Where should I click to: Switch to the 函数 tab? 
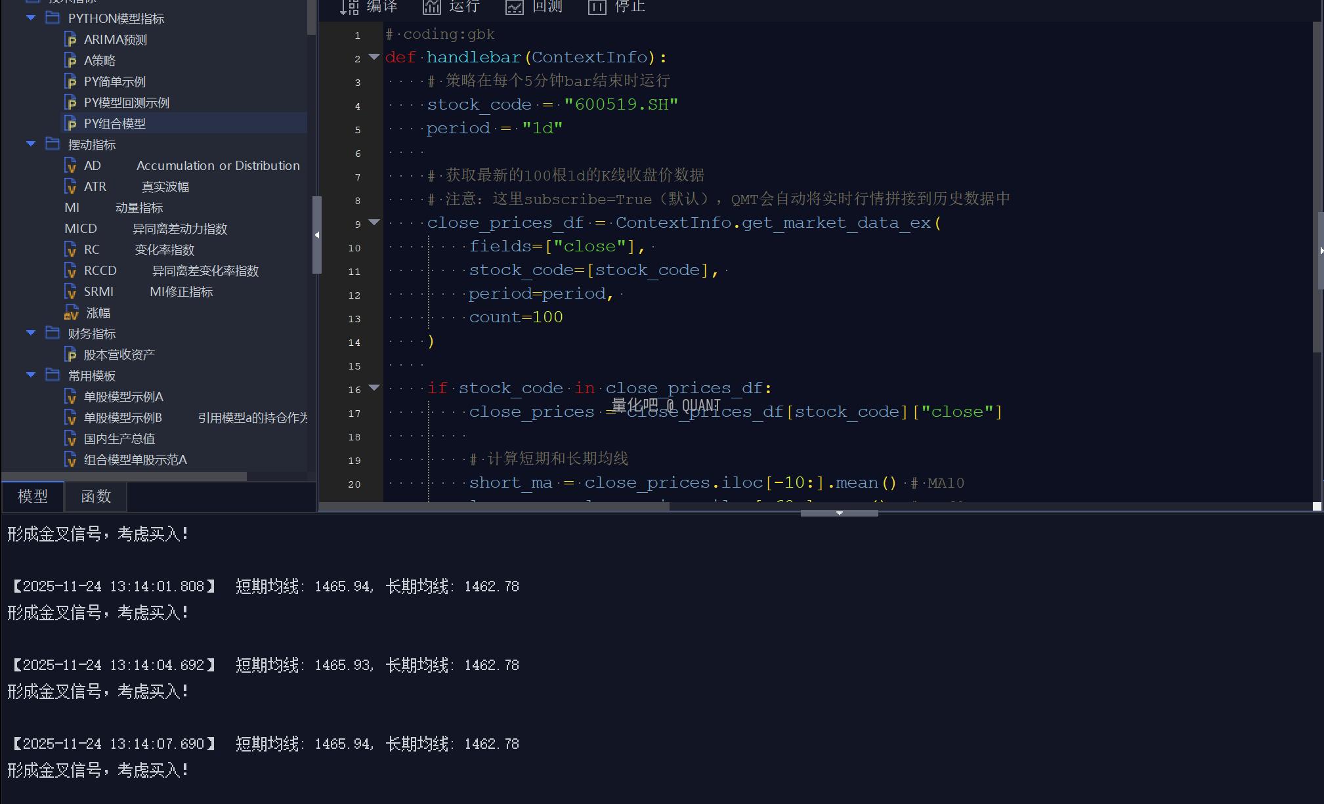click(x=96, y=496)
